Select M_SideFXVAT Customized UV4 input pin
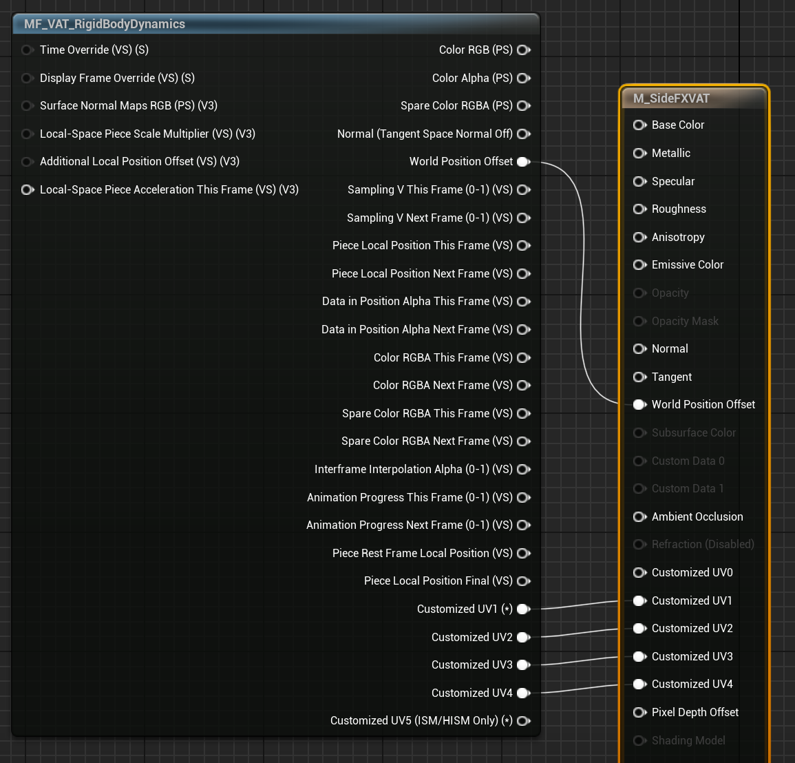 [x=640, y=684]
